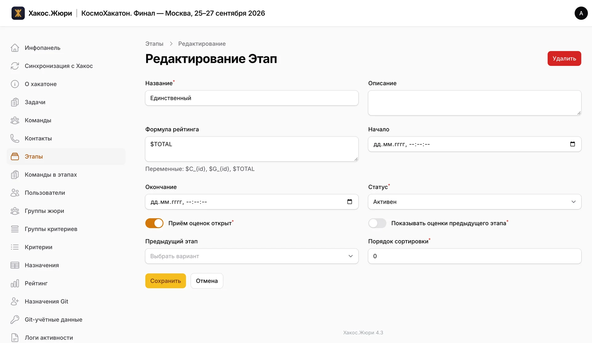Open Логи активности menu item
The height and width of the screenshot is (343, 592).
[x=66, y=338]
